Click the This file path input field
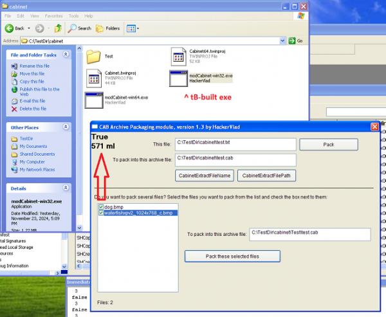Image resolution: width=386 pixels, height=317 pixels. click(x=235, y=144)
